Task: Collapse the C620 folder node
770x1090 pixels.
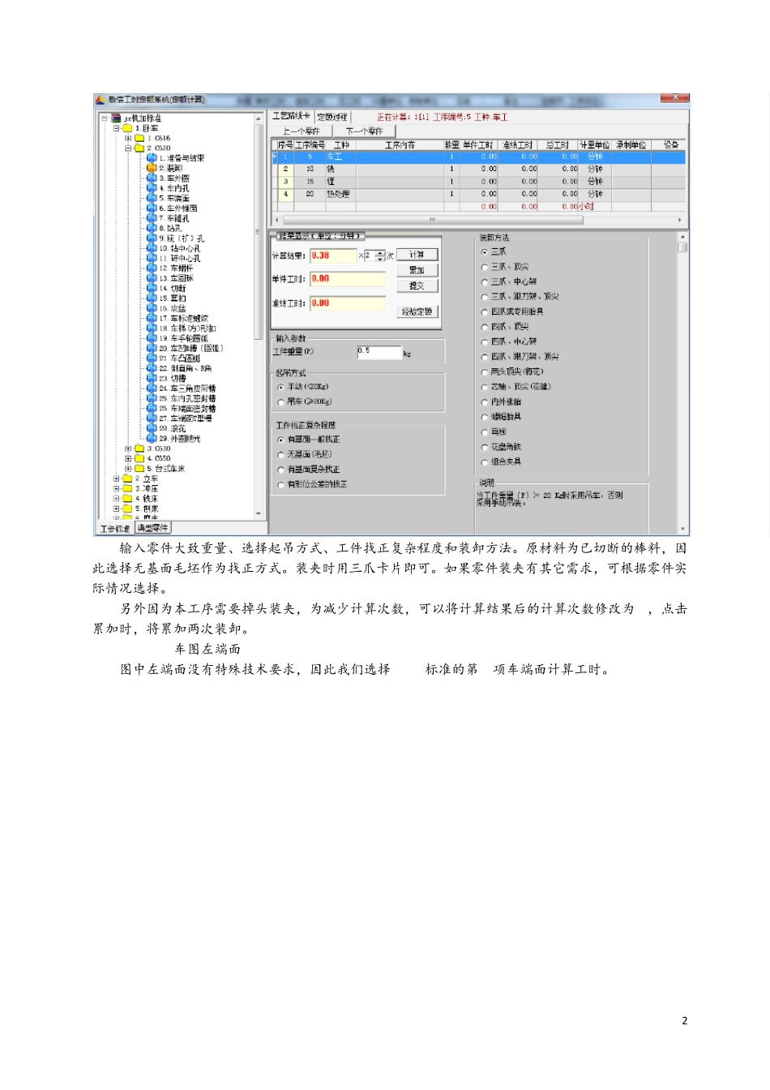Action: click(x=128, y=148)
